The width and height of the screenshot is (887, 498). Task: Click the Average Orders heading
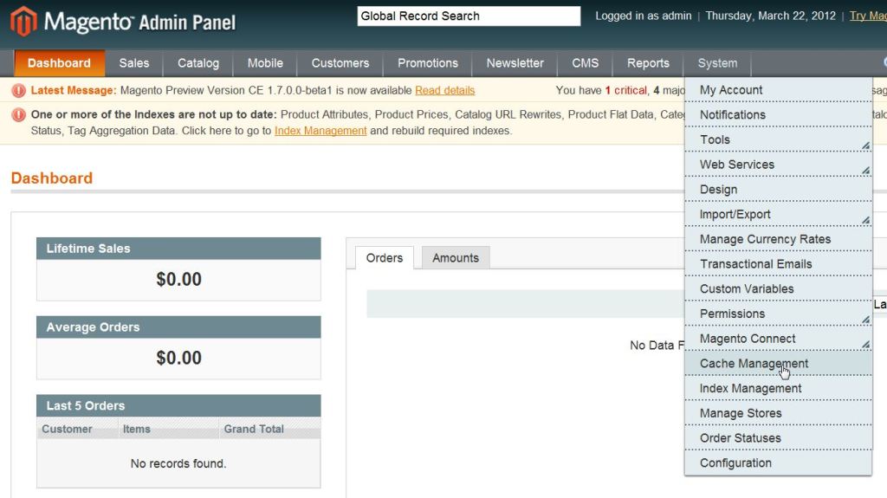93,327
